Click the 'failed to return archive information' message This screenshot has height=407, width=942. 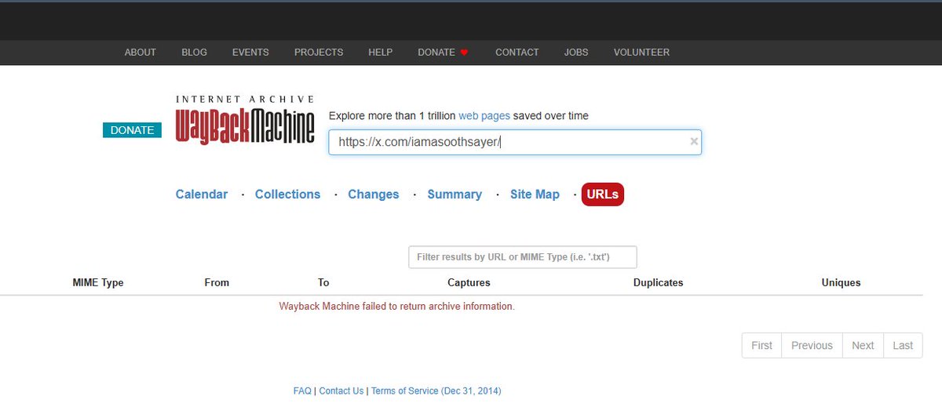click(x=397, y=306)
